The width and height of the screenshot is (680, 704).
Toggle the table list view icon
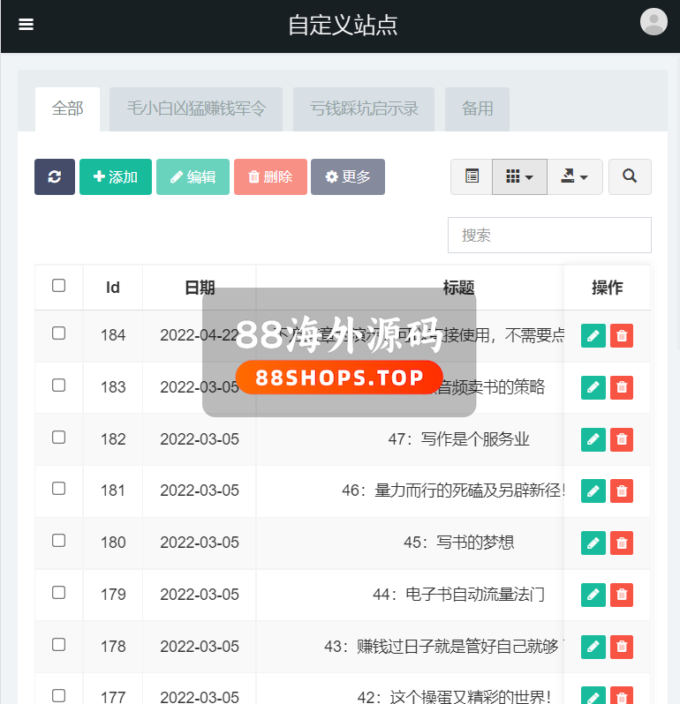click(x=472, y=176)
